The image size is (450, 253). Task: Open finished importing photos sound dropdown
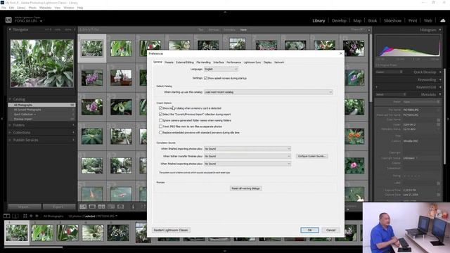[x=247, y=148]
